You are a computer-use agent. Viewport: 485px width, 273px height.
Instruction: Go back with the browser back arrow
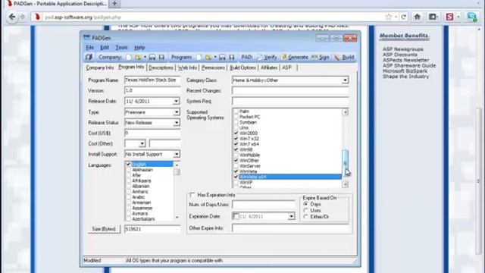point(12,17)
